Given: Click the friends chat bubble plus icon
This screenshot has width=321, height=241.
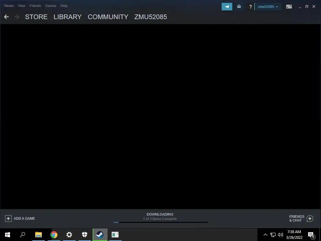Looking at the screenshot, I should [310, 219].
